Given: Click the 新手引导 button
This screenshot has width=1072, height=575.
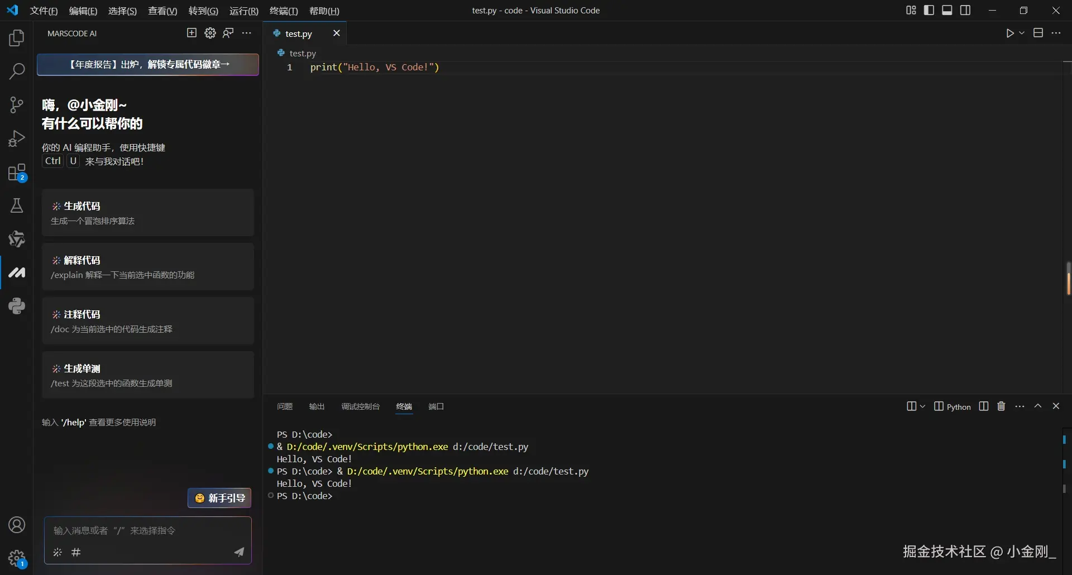Looking at the screenshot, I should tap(219, 498).
